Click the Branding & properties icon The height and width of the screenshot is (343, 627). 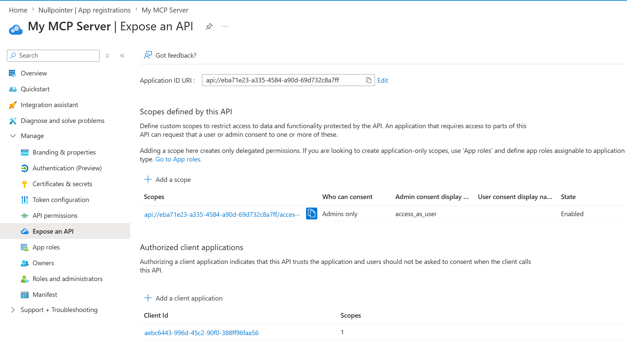(x=25, y=152)
